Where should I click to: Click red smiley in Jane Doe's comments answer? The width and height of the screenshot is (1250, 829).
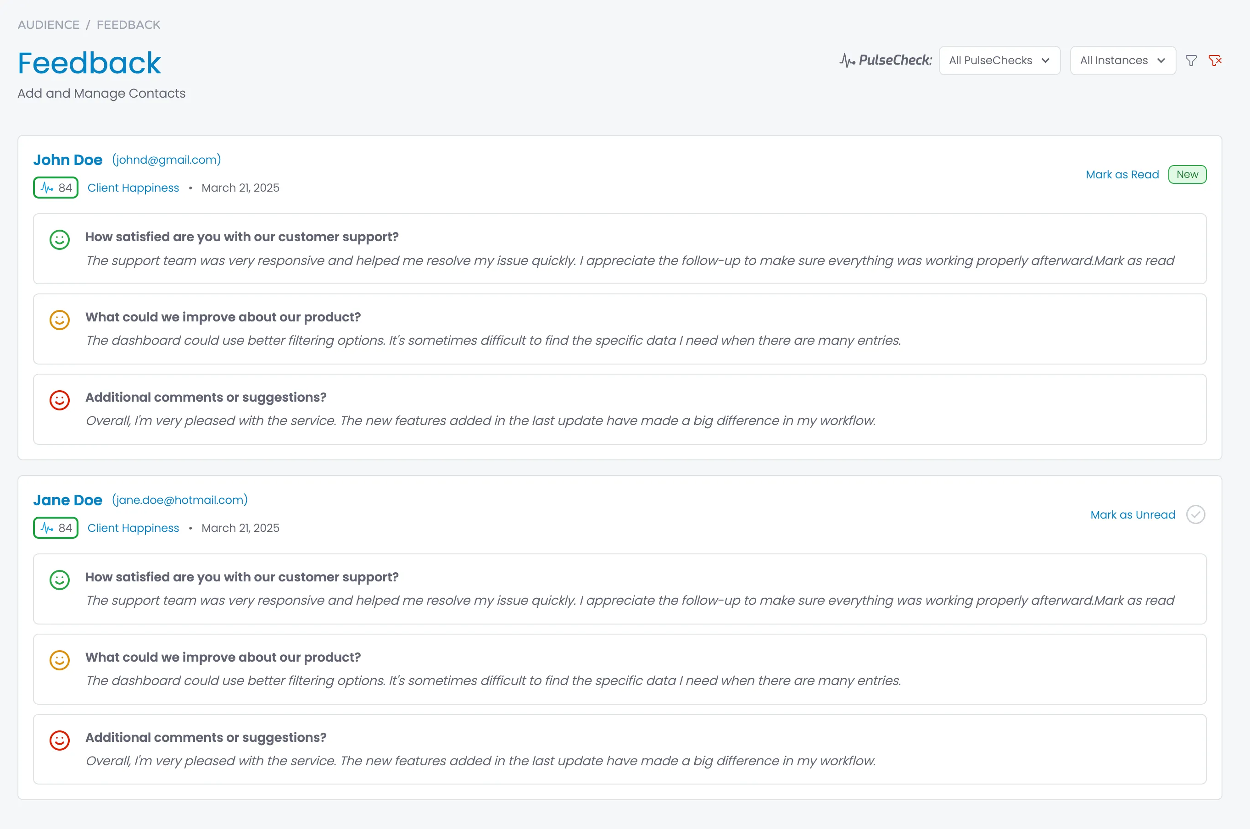(60, 740)
